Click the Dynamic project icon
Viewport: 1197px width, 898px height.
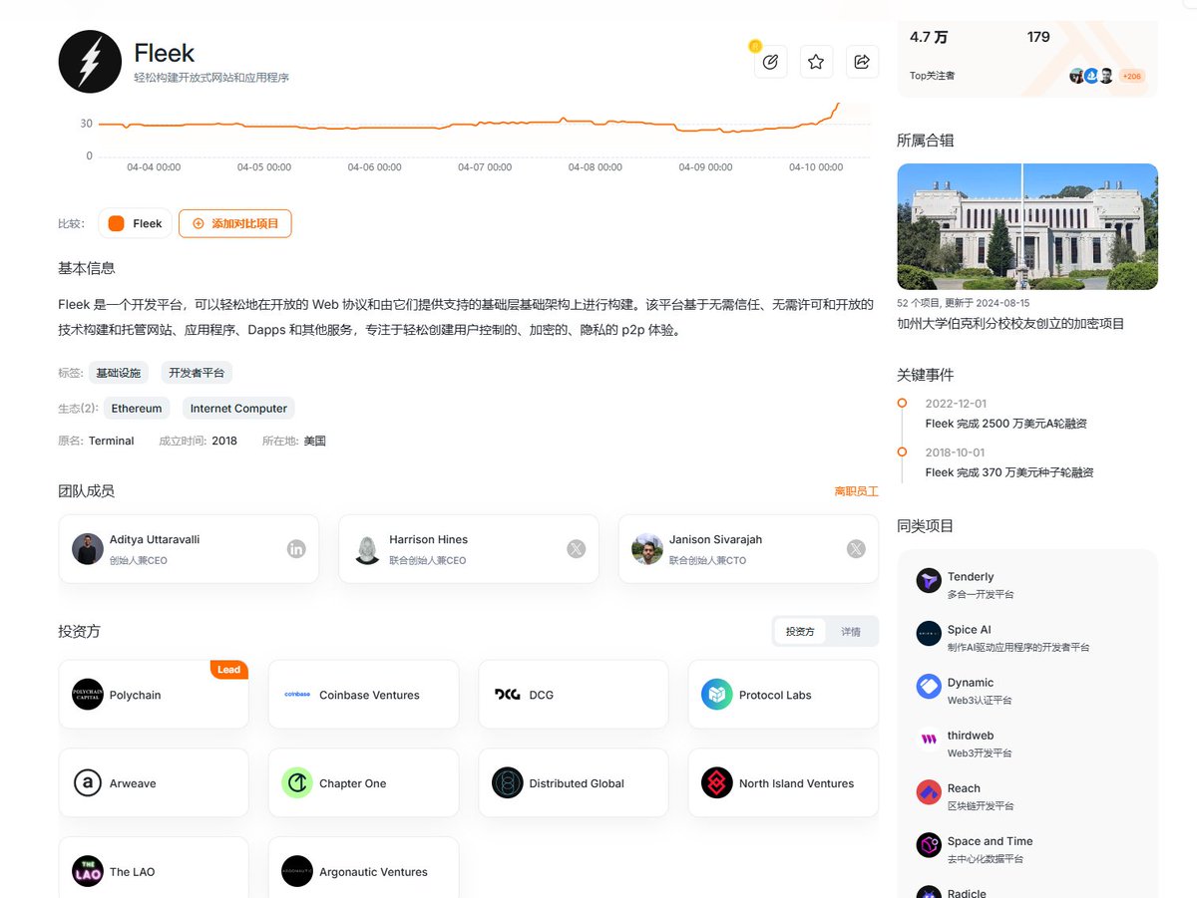929,687
